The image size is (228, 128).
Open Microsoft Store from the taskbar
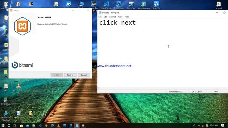(x=21, y=126)
